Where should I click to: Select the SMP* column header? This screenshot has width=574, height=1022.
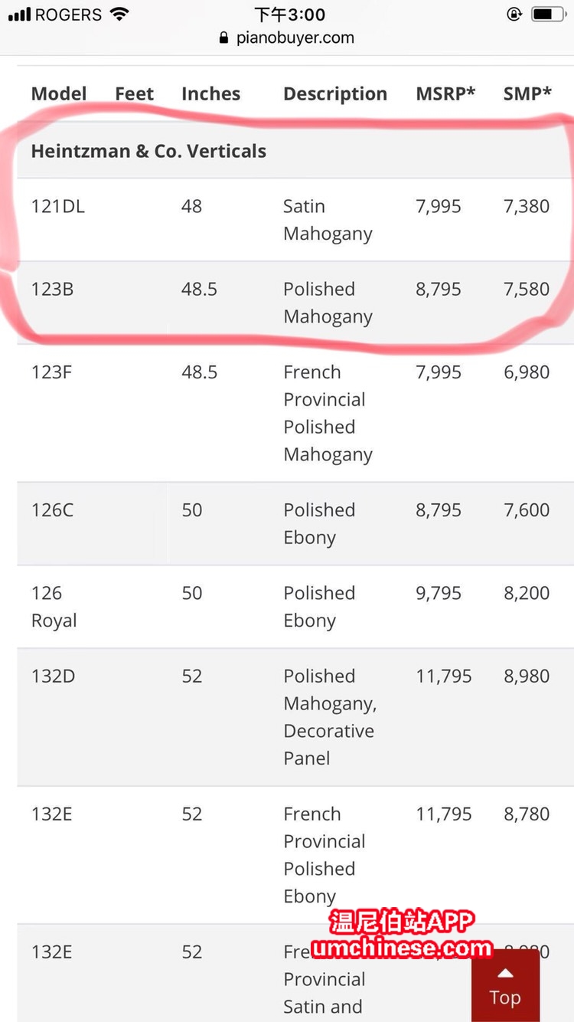tap(527, 93)
